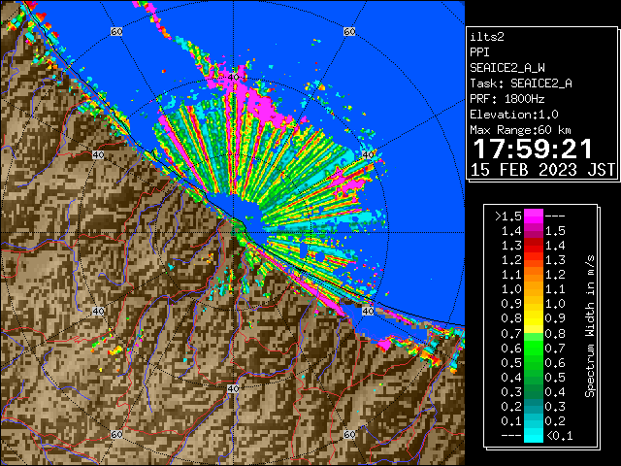This screenshot has height=466, width=621.
Task: Click the bright green 0.6–0.7 legend band
Action: (x=533, y=348)
